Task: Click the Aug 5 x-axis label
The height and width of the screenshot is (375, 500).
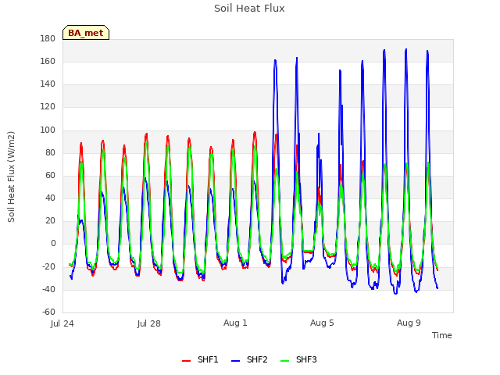Action: 322,323
